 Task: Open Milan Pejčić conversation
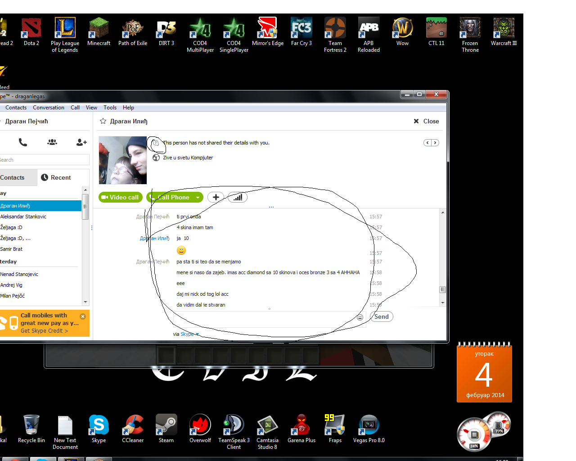tap(40, 296)
